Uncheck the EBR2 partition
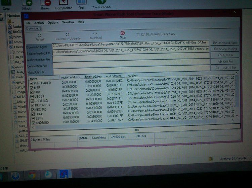 [33, 118]
